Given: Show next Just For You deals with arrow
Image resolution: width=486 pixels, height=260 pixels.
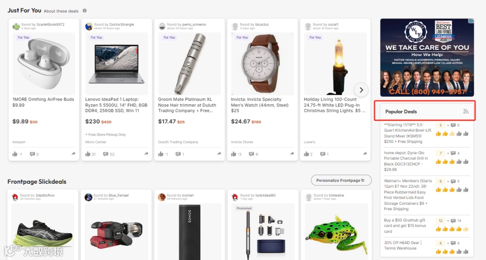Looking at the screenshot, I should click(361, 90).
